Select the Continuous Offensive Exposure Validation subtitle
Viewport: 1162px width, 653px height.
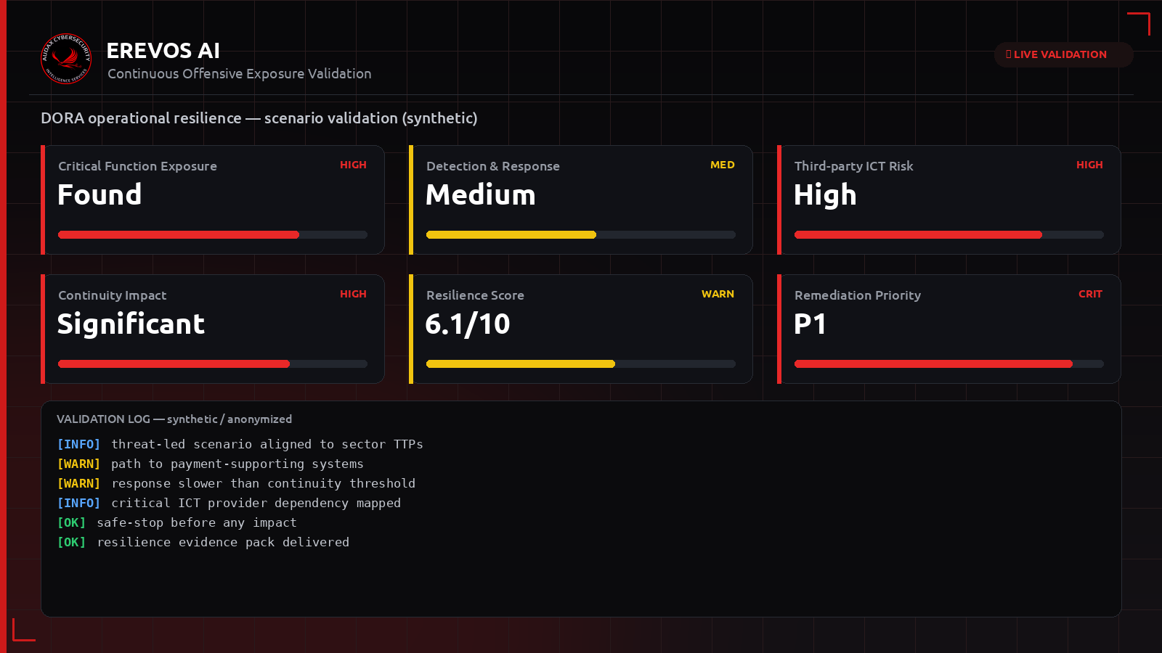240,74
